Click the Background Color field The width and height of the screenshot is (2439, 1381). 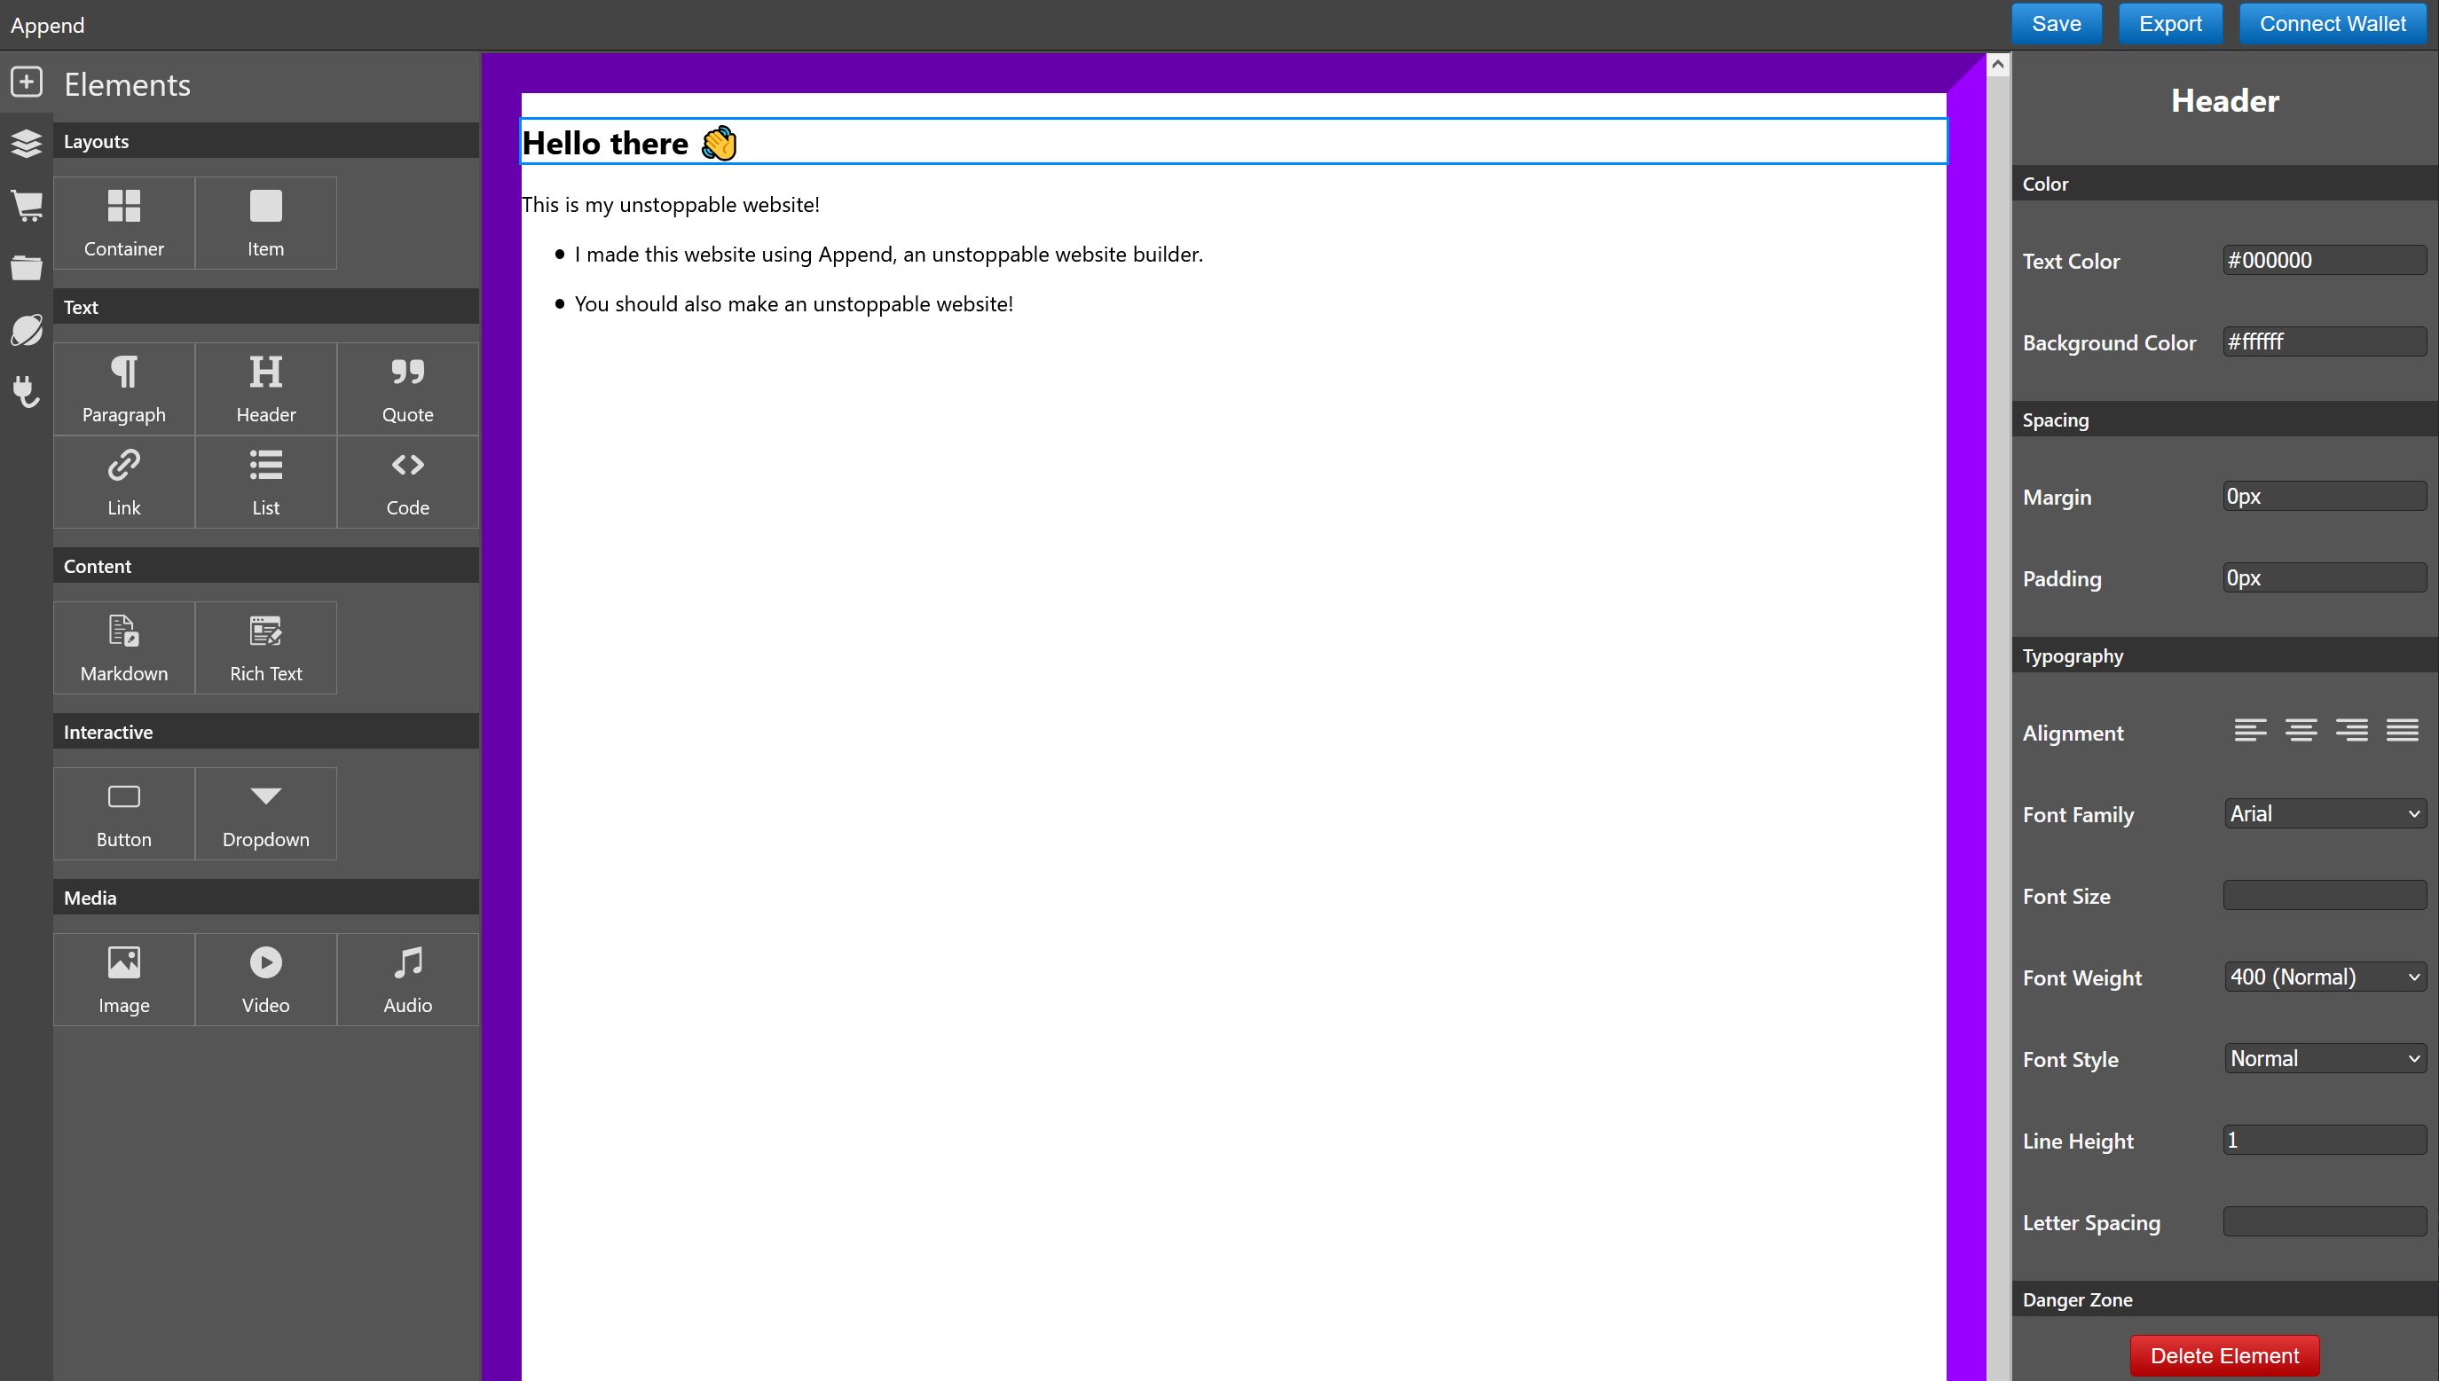tap(2325, 341)
